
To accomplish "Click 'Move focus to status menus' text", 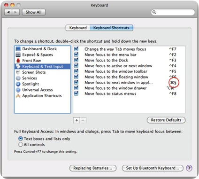I will click(110, 93).
